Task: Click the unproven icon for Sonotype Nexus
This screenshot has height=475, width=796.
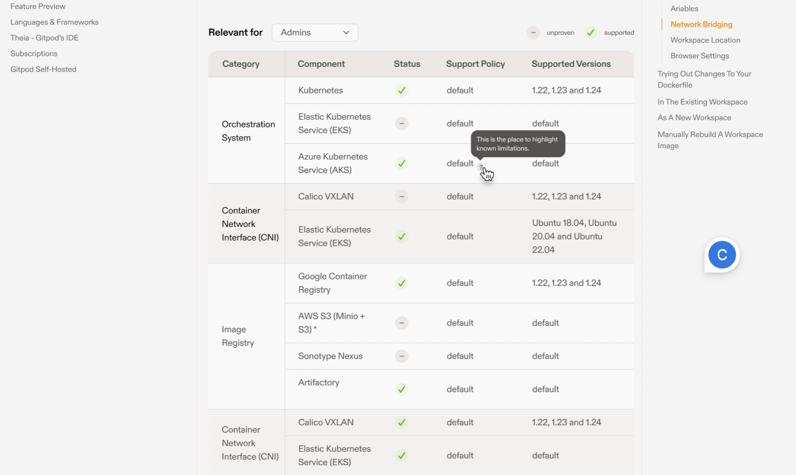Action: (402, 356)
